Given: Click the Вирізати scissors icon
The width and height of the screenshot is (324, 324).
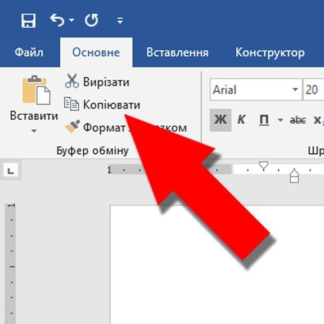Looking at the screenshot, I should tap(72, 81).
